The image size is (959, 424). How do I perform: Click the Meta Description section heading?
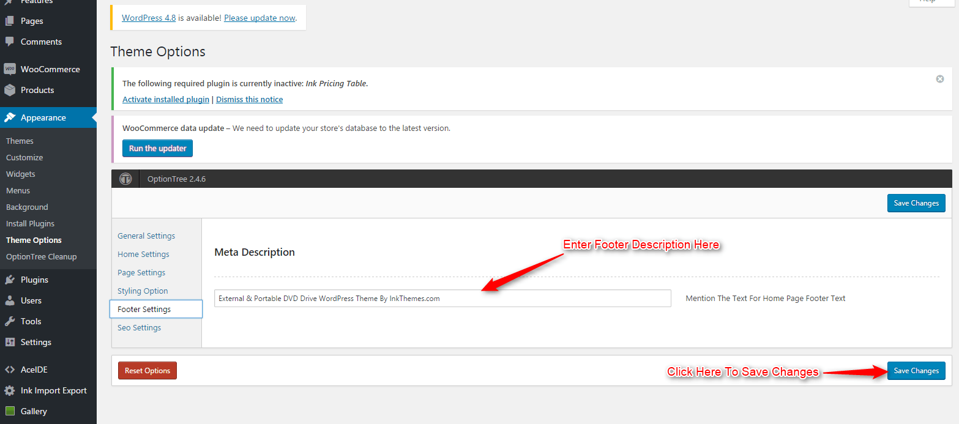coord(255,252)
